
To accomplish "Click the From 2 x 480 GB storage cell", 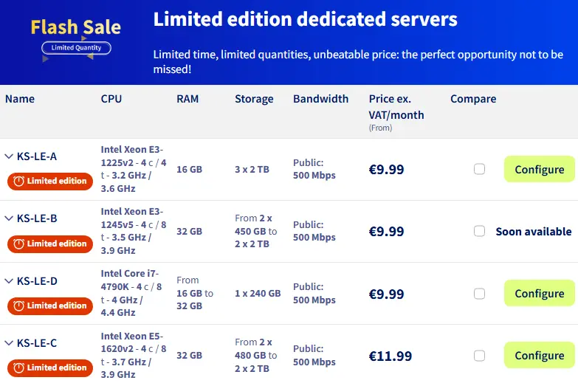I will (x=256, y=356).
